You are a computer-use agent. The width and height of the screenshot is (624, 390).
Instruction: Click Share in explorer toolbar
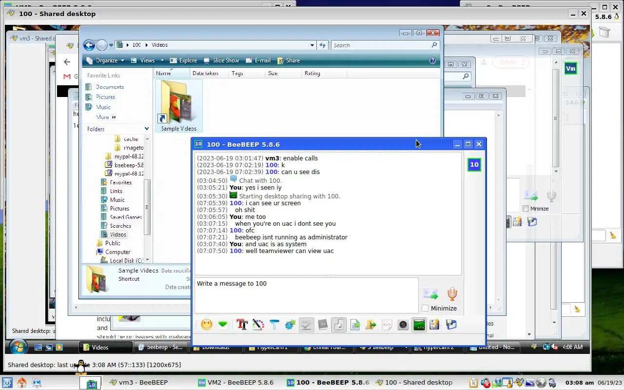pyautogui.click(x=289, y=60)
